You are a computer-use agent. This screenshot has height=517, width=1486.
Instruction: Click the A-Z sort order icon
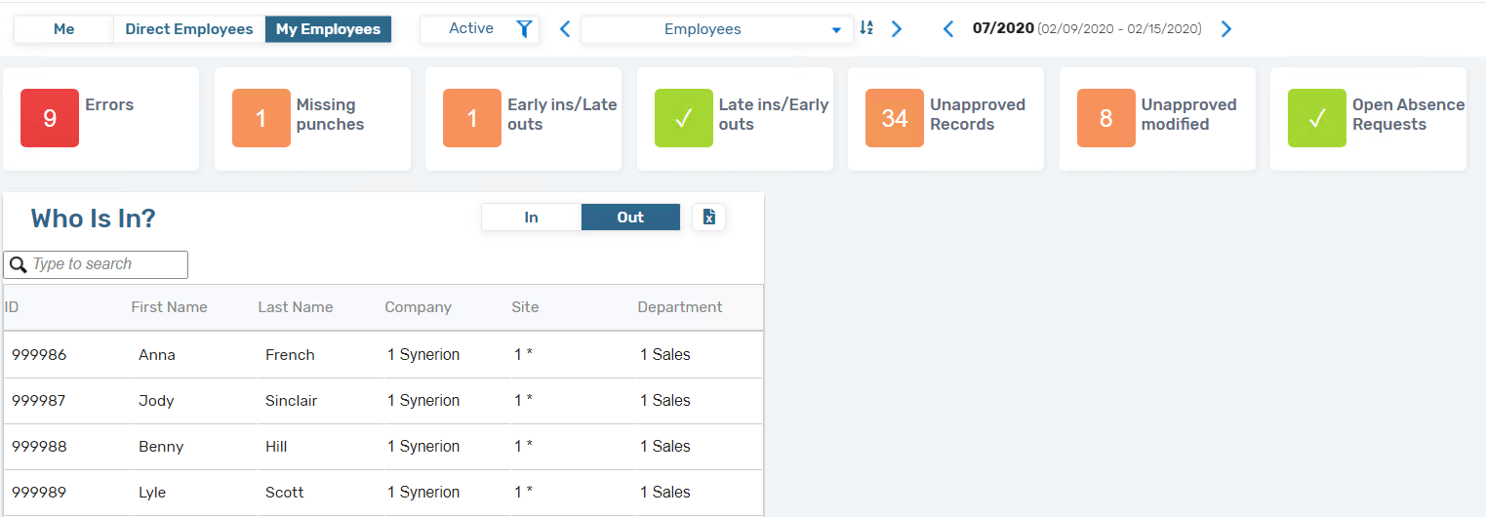tap(866, 28)
